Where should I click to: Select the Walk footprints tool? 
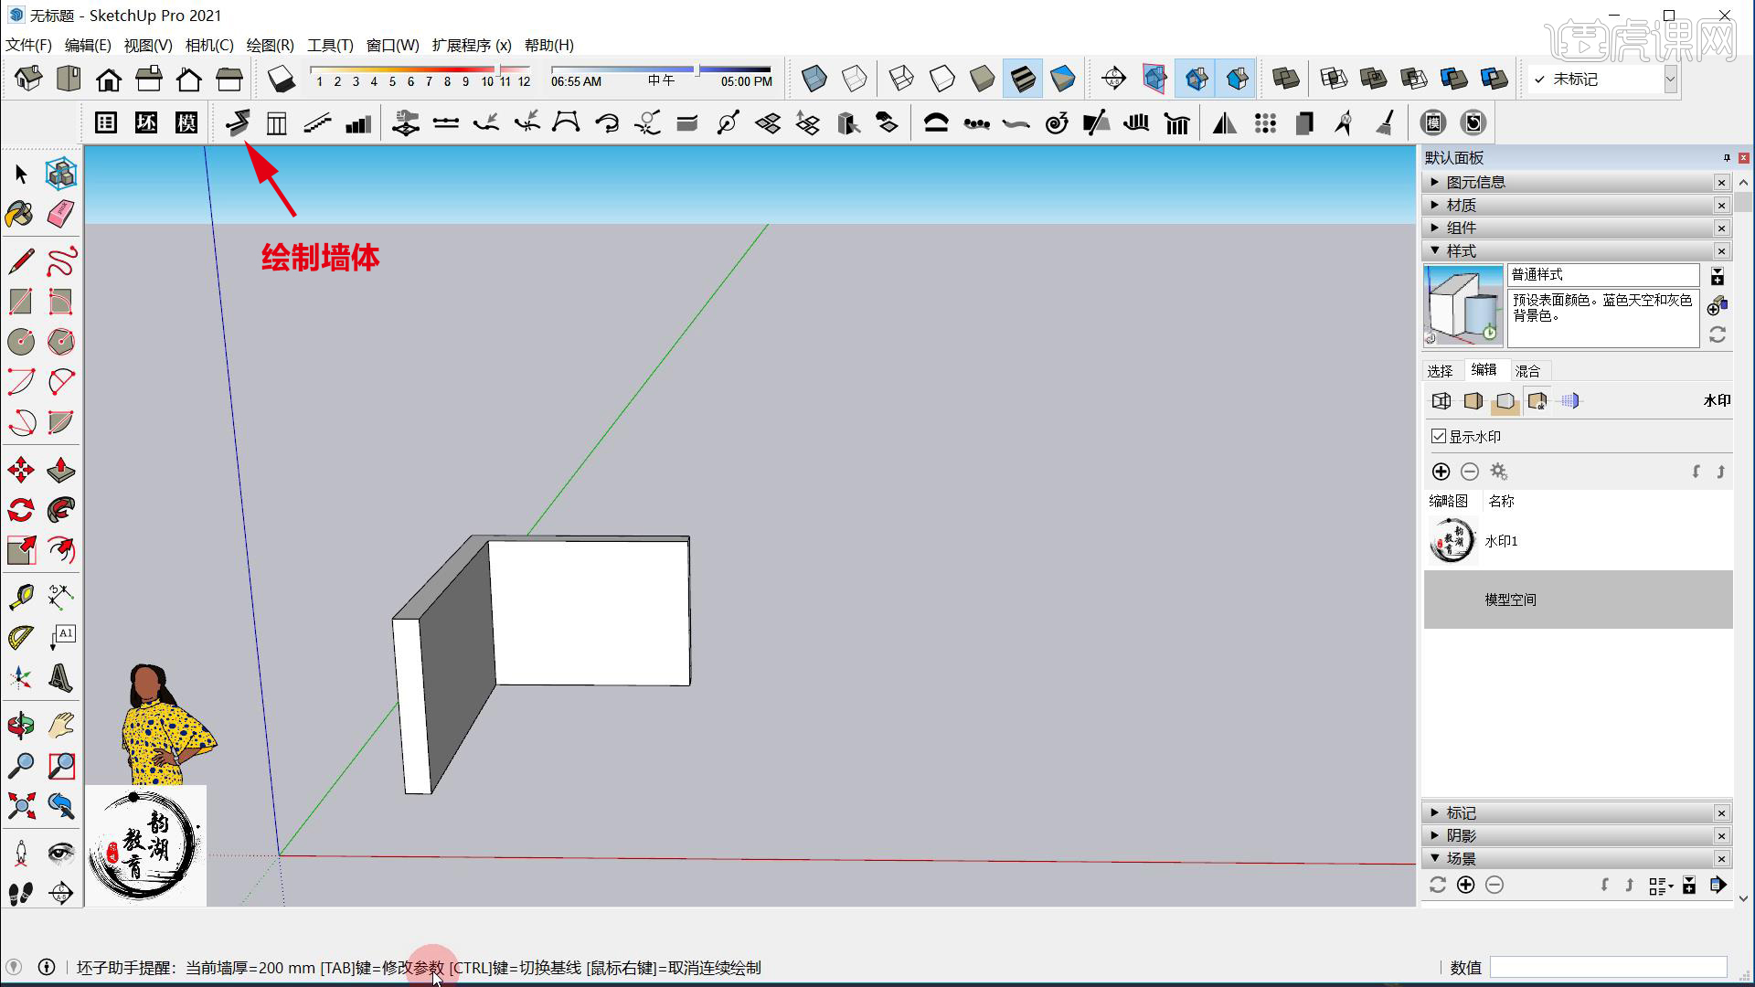(21, 892)
